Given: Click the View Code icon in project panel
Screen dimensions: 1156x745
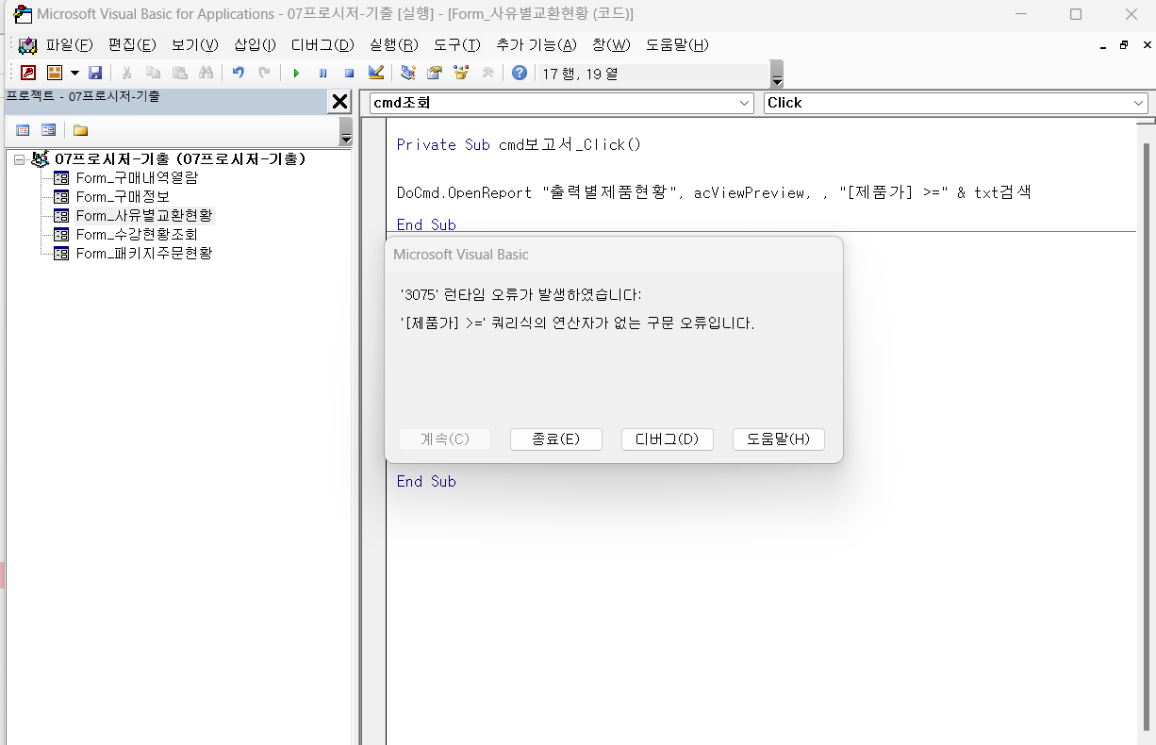Looking at the screenshot, I should (23, 130).
